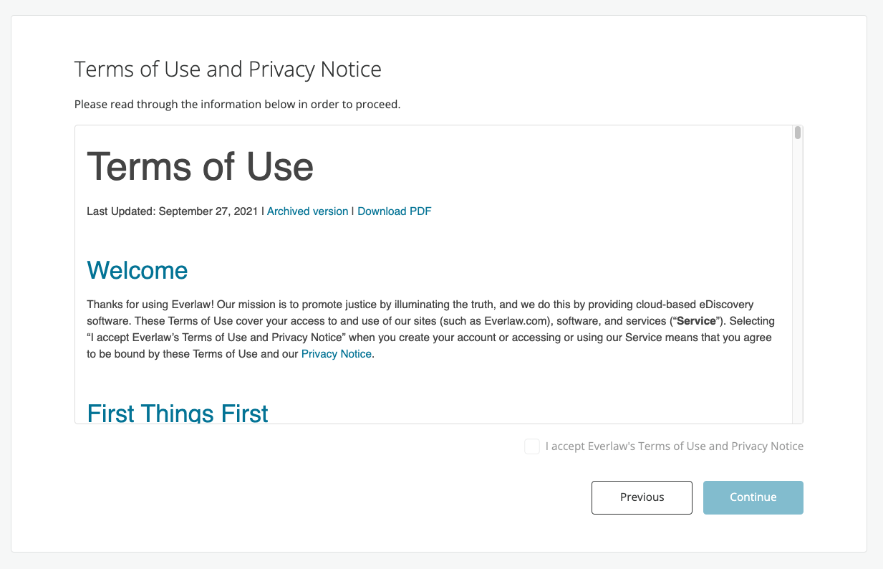Click the "Terms of Use" large heading
Viewport: 883px width, 569px height.
201,166
